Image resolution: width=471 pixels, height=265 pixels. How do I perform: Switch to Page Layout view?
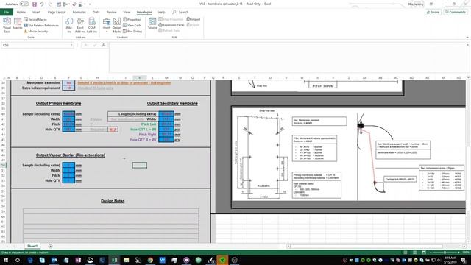pyautogui.click(x=414, y=252)
